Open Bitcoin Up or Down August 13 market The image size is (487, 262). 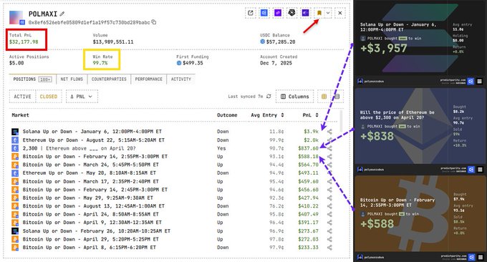coord(94,206)
